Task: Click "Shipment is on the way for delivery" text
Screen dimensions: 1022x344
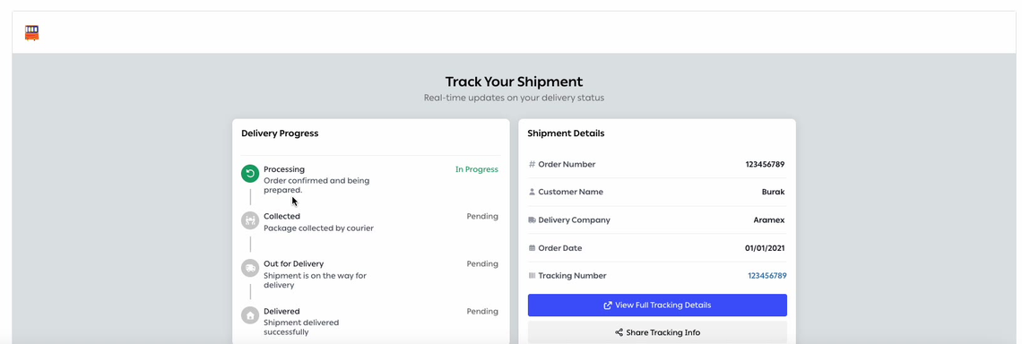Action: 315,280
